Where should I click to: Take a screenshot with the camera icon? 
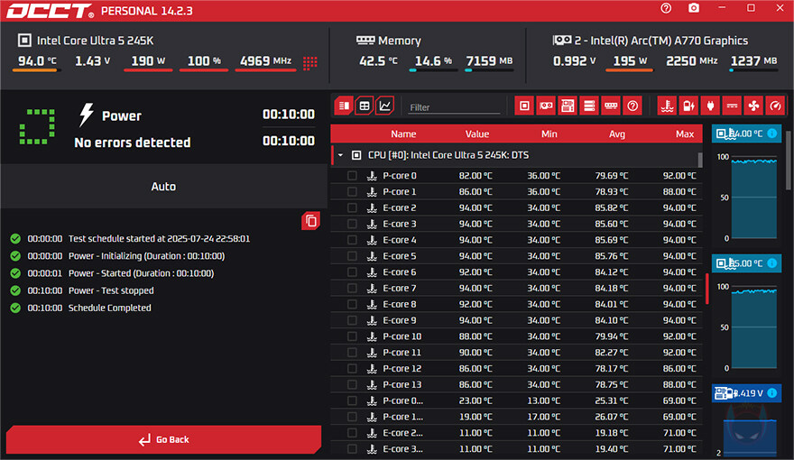pos(693,8)
